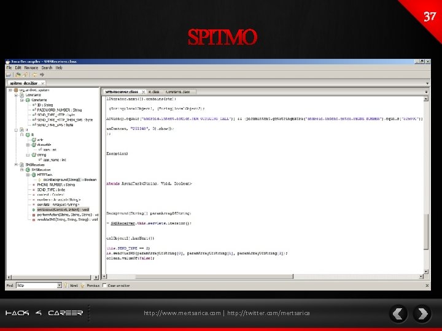Click the code pane horizontal scrollbar thumb
This screenshot has height=331, width=442.
coord(214,276)
